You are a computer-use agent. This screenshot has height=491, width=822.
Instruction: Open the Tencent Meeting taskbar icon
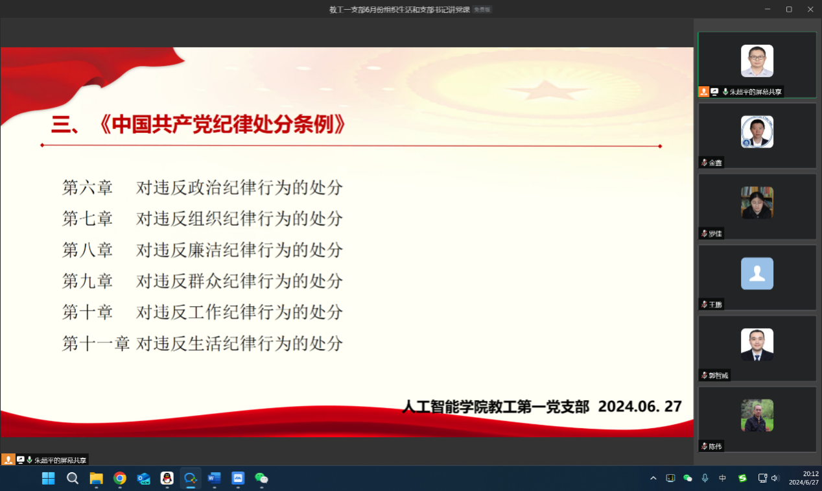pyautogui.click(x=191, y=478)
